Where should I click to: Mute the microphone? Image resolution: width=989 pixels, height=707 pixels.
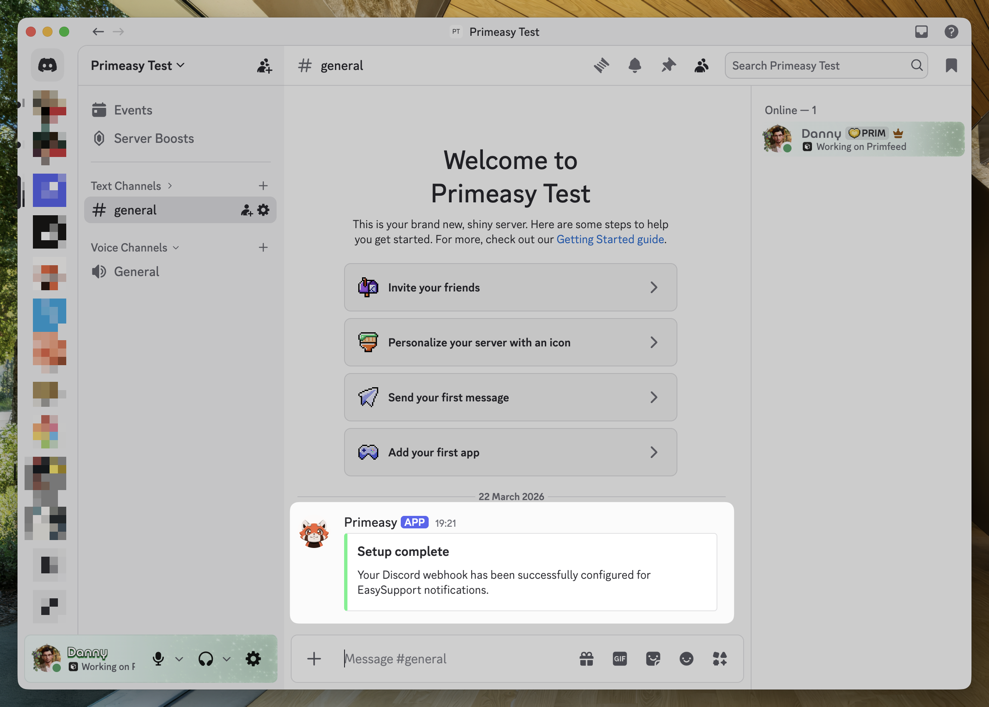159,659
